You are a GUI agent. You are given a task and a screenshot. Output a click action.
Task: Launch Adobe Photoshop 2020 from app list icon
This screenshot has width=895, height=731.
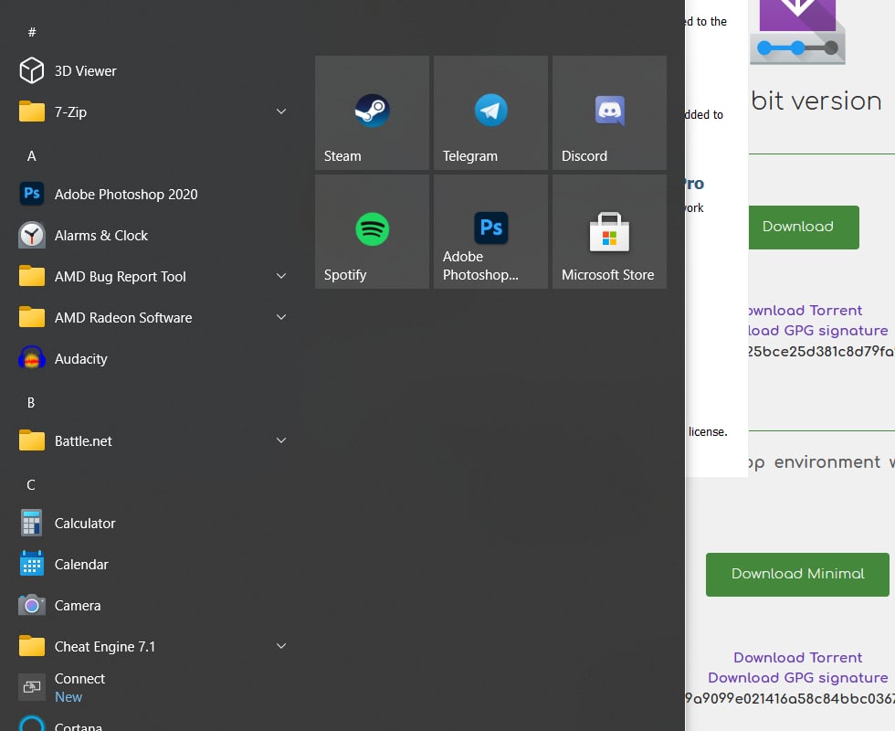[x=31, y=194]
